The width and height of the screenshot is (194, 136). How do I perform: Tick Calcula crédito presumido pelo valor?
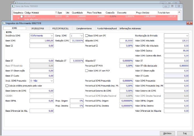[x=7, y=86]
